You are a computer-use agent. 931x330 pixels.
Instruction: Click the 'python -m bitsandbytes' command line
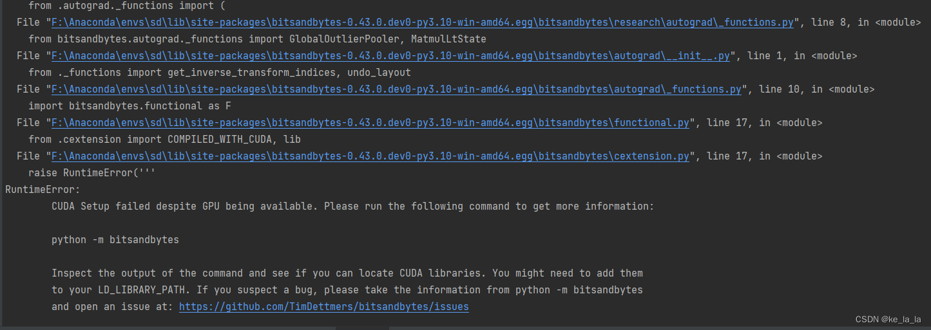click(115, 240)
